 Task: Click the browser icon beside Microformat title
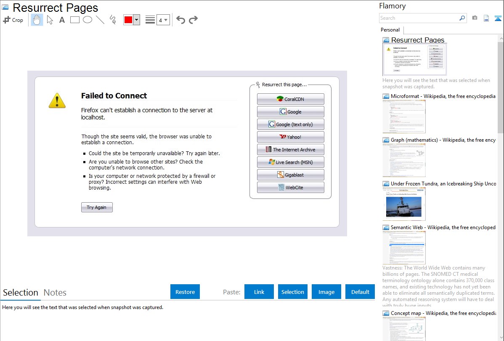click(x=386, y=96)
